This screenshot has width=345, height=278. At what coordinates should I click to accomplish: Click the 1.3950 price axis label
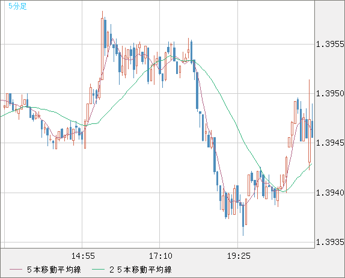(x=330, y=94)
